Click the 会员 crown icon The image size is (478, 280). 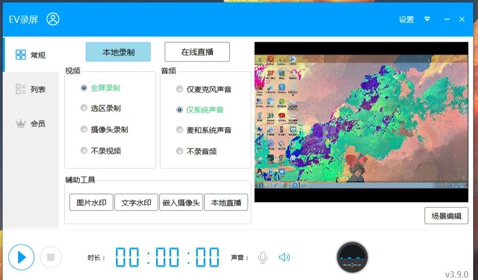click(20, 123)
